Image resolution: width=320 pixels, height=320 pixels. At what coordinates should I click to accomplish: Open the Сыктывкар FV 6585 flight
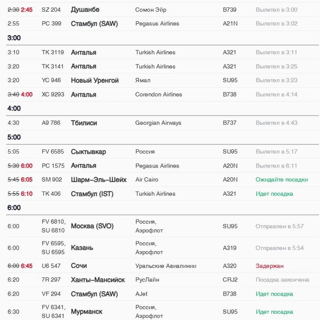point(163,151)
